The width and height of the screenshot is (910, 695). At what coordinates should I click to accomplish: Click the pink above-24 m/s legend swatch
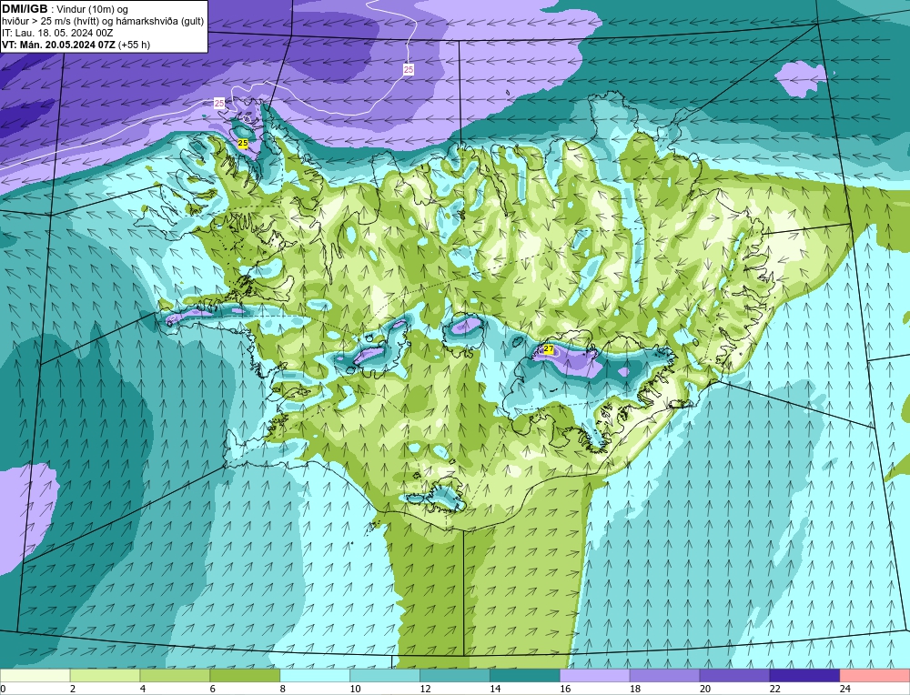875,675
